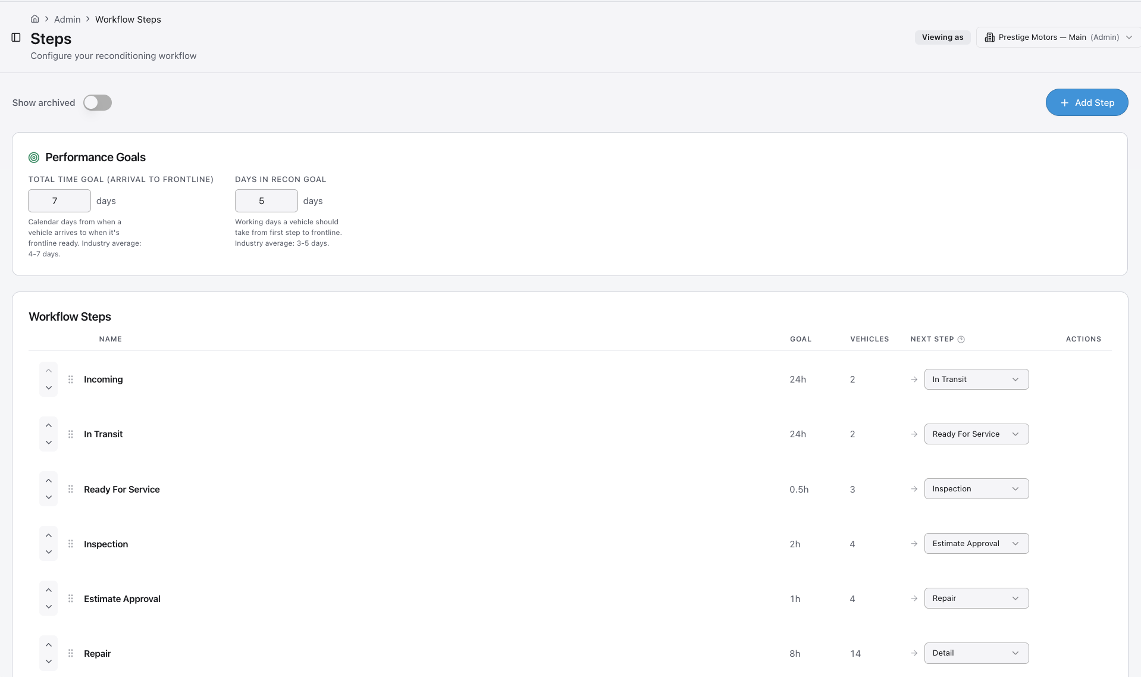The width and height of the screenshot is (1141, 677).
Task: Move Ready For Service step up
Action: [49, 481]
